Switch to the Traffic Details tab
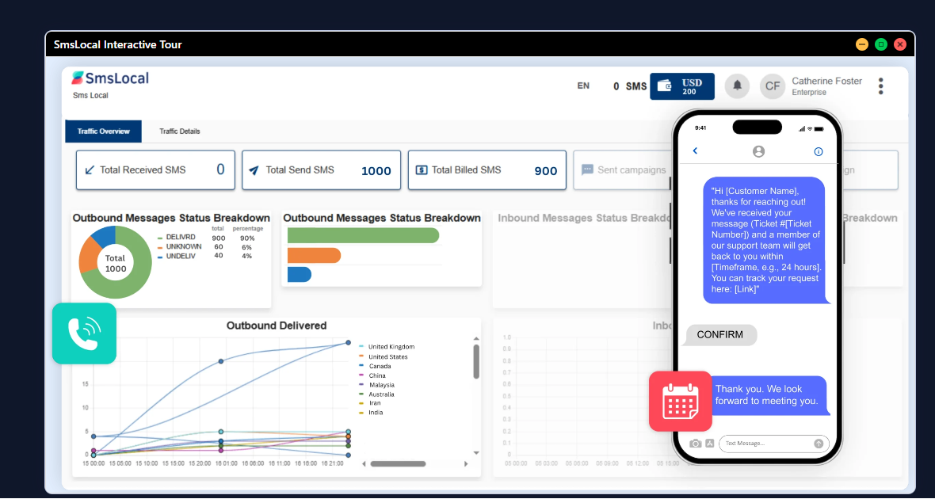 point(180,131)
